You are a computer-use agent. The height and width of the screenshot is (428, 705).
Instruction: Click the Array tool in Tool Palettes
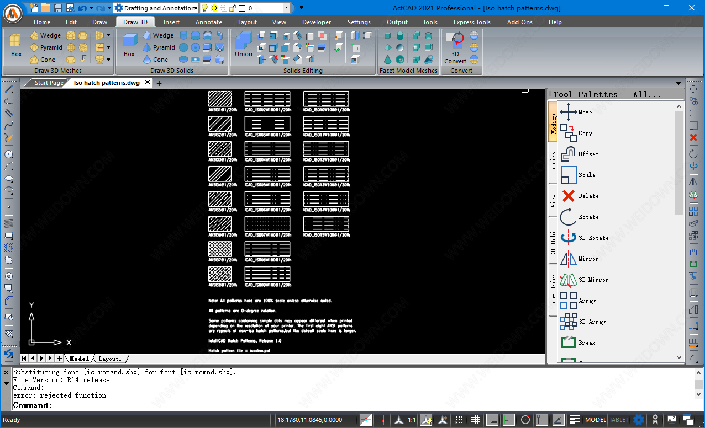[577, 301]
